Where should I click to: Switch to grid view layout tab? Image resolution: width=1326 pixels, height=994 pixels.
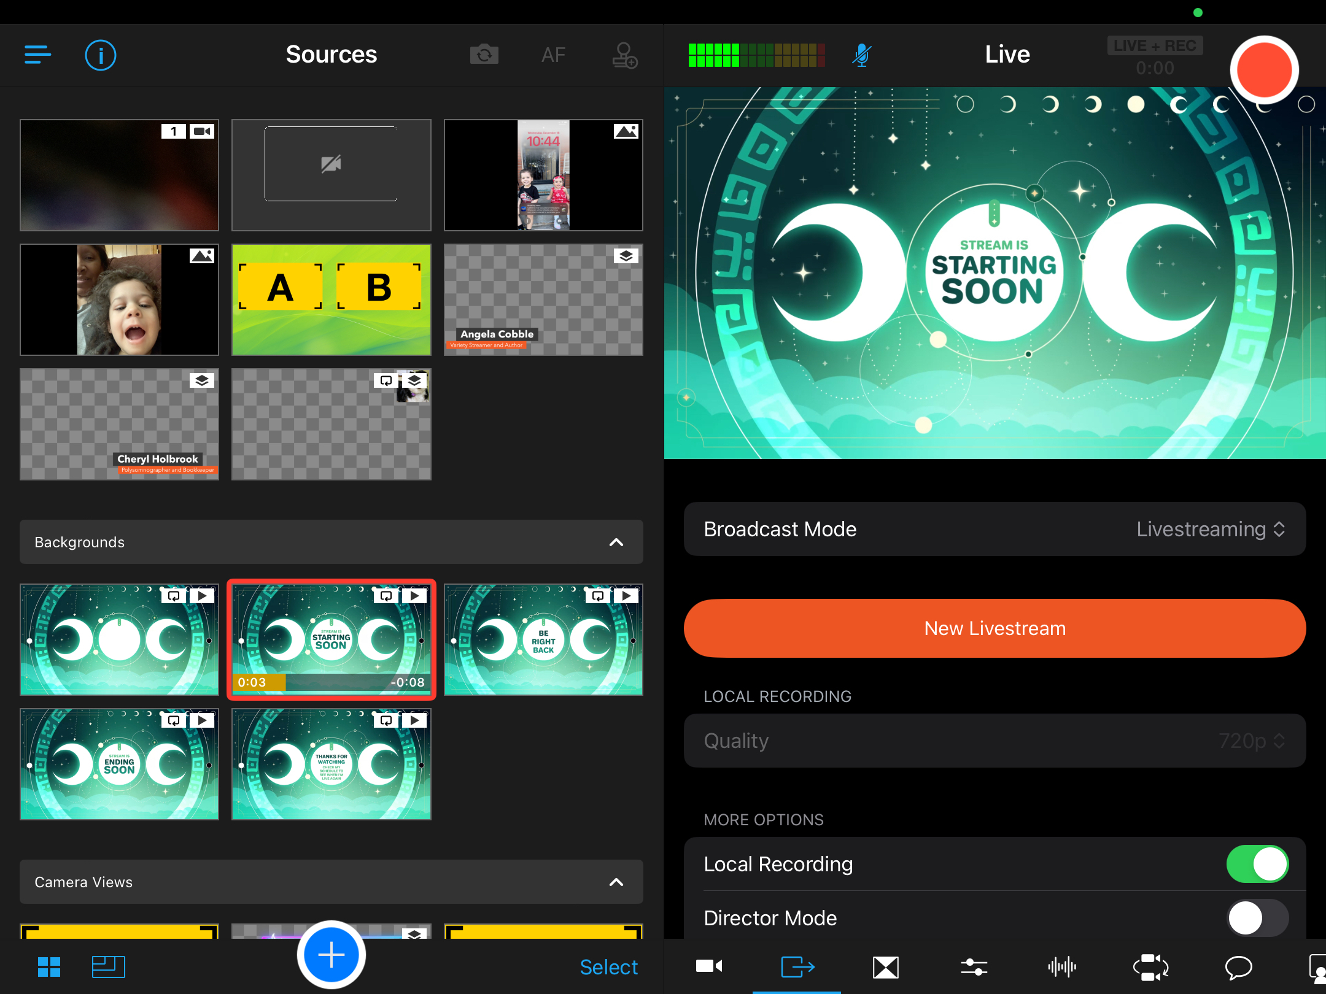(49, 968)
